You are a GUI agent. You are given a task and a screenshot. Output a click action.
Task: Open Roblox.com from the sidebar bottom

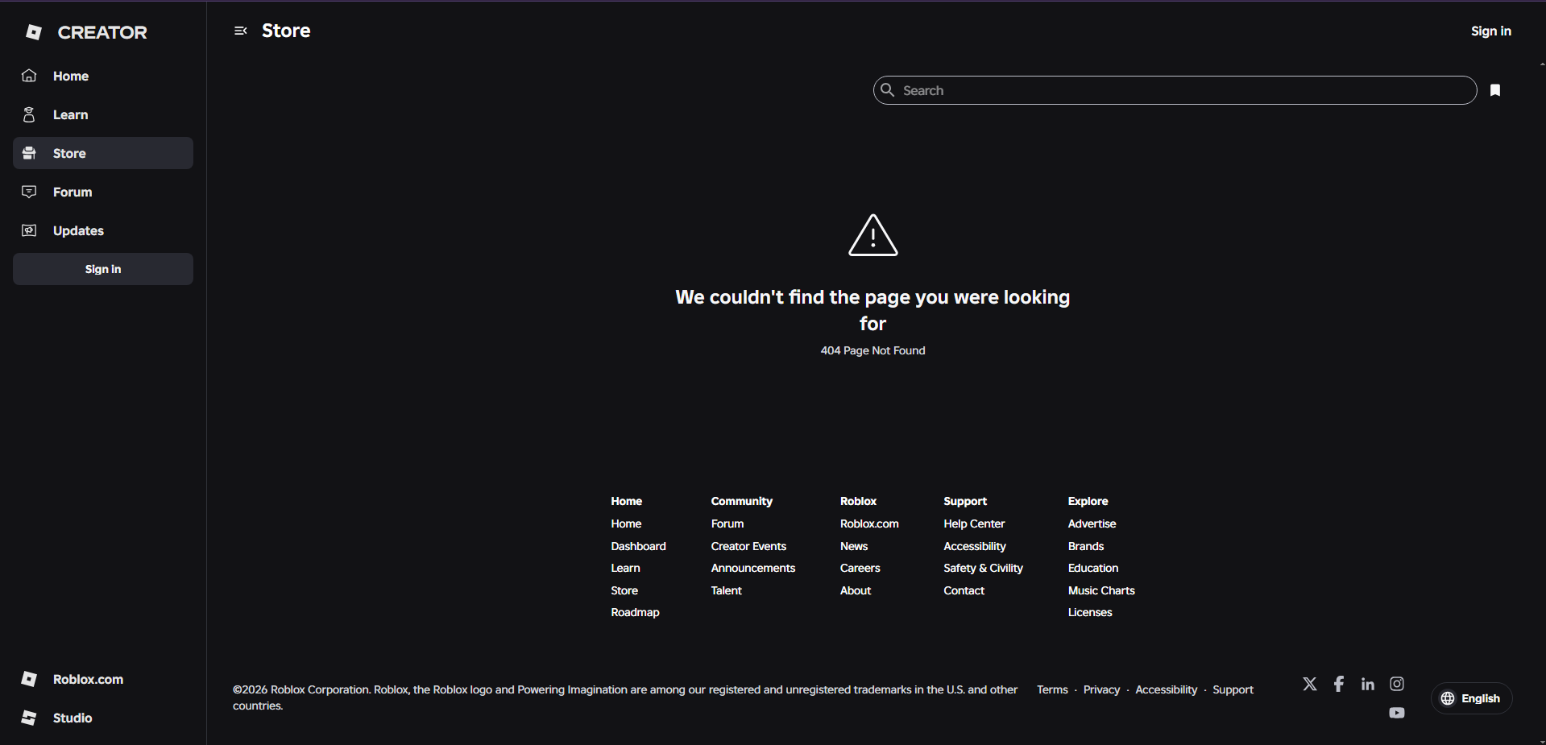(103, 679)
